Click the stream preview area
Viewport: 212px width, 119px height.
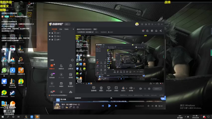pyautogui.click(x=120, y=60)
